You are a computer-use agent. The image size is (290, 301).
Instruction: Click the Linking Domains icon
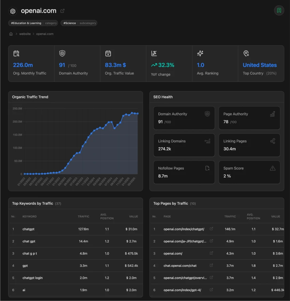pyautogui.click(x=207, y=141)
